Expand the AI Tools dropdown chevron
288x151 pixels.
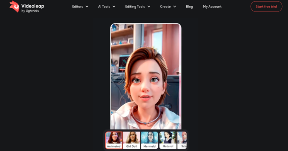(x=114, y=7)
